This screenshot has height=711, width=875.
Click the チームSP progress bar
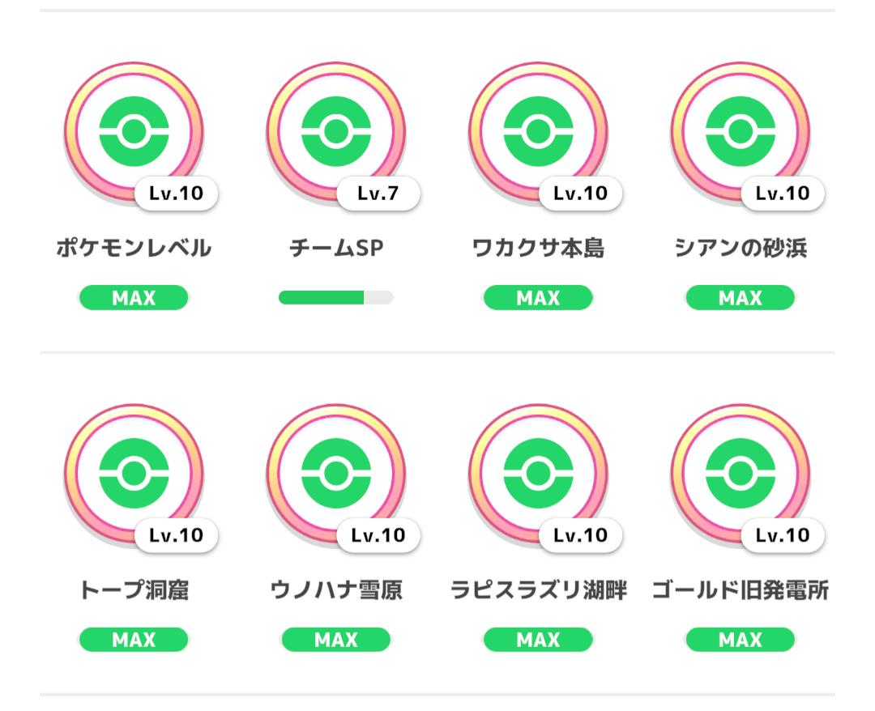click(x=336, y=298)
